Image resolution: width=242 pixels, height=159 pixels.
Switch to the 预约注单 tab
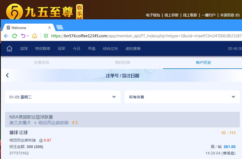(x=123, y=62)
